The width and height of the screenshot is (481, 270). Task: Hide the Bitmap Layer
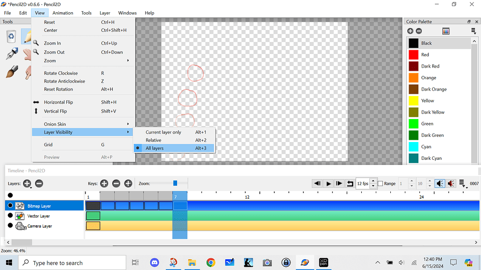10,205
